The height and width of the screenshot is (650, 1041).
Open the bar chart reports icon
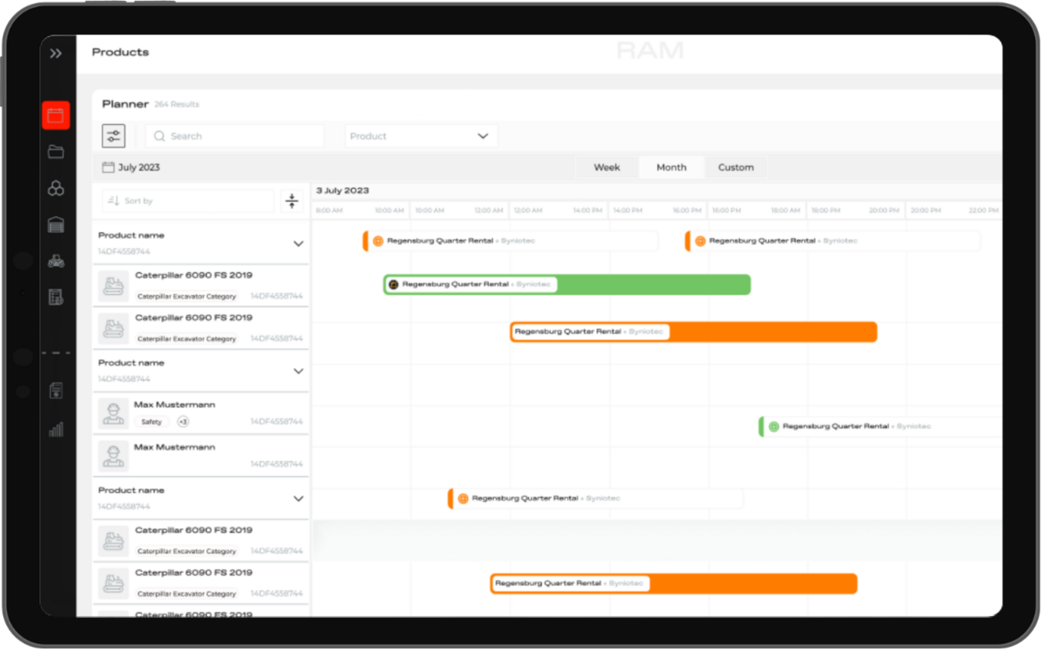(56, 430)
